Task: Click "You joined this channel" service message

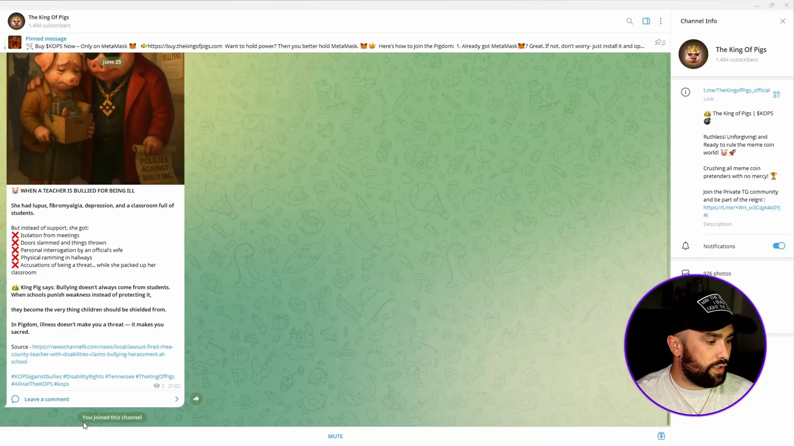Action: pos(112,417)
